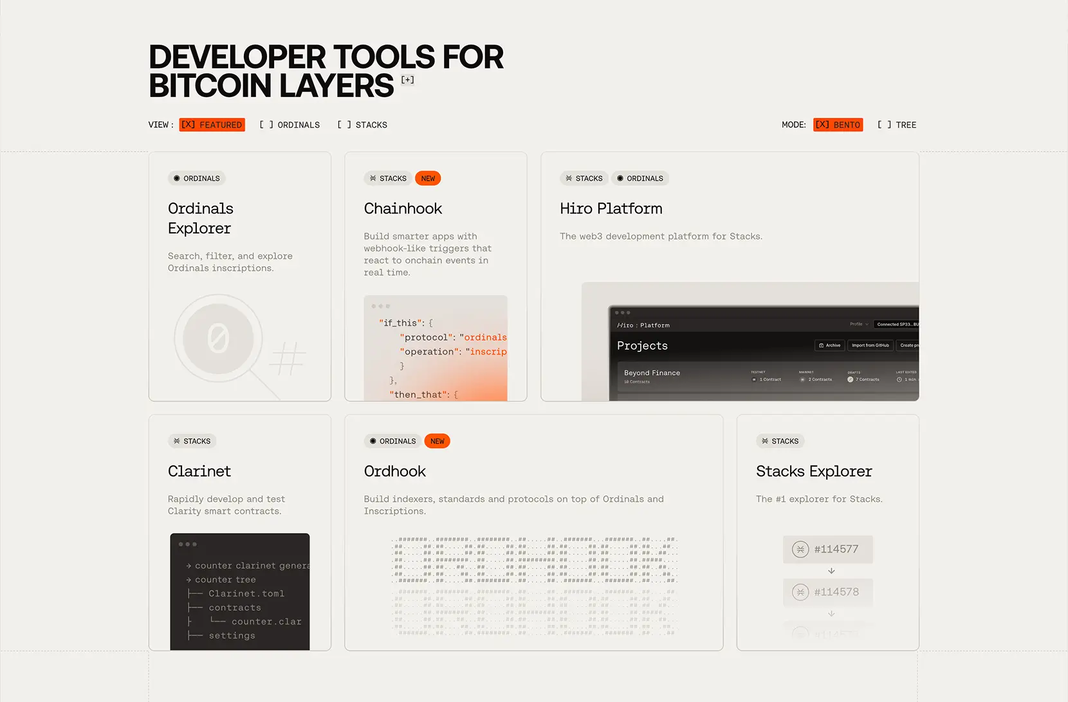
Task: Click the Clarinet terminal preview image
Action: [x=240, y=591]
